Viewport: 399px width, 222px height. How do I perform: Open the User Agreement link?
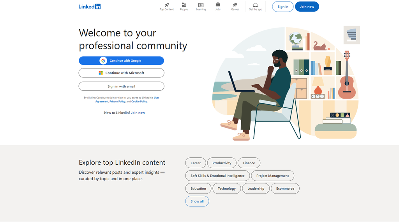click(127, 99)
